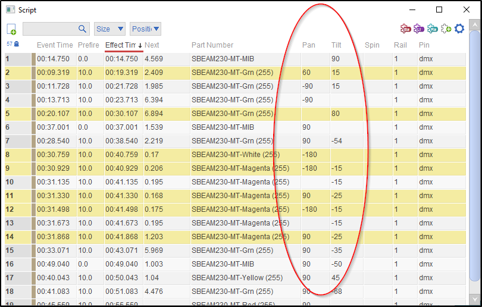The width and height of the screenshot is (482, 307).
Task: Select row number 1
Action: click(x=18, y=59)
